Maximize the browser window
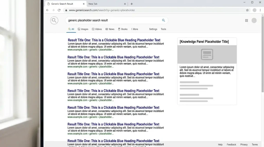The width and height of the screenshot is (264, 147). click(x=252, y=2)
